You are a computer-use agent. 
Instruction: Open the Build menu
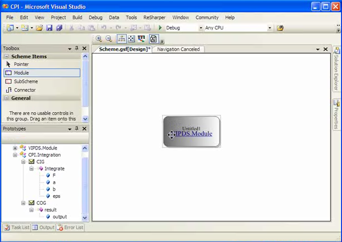[x=78, y=17]
